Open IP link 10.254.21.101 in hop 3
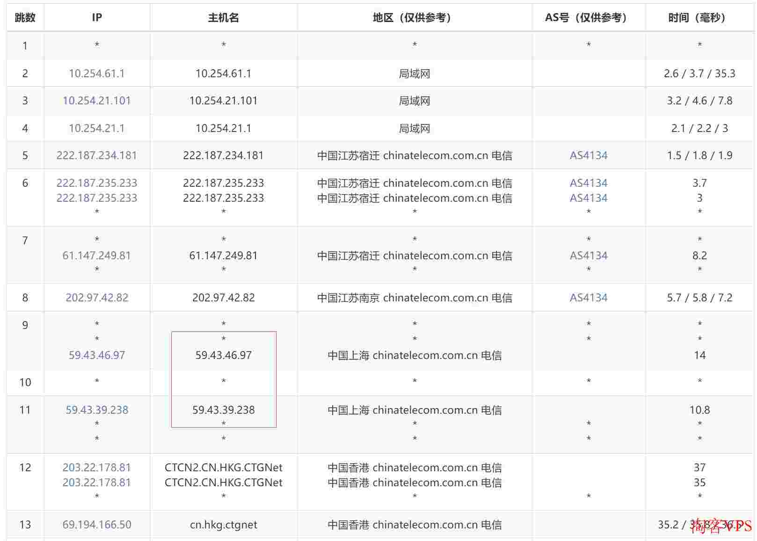Screen dimensions: 757x541 click(x=97, y=101)
